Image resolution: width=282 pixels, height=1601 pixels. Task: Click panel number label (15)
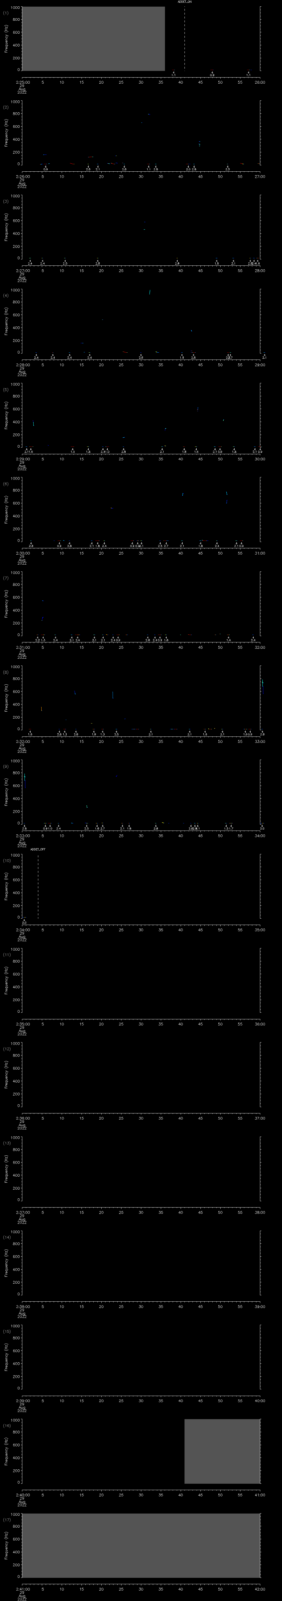tap(6, 1331)
